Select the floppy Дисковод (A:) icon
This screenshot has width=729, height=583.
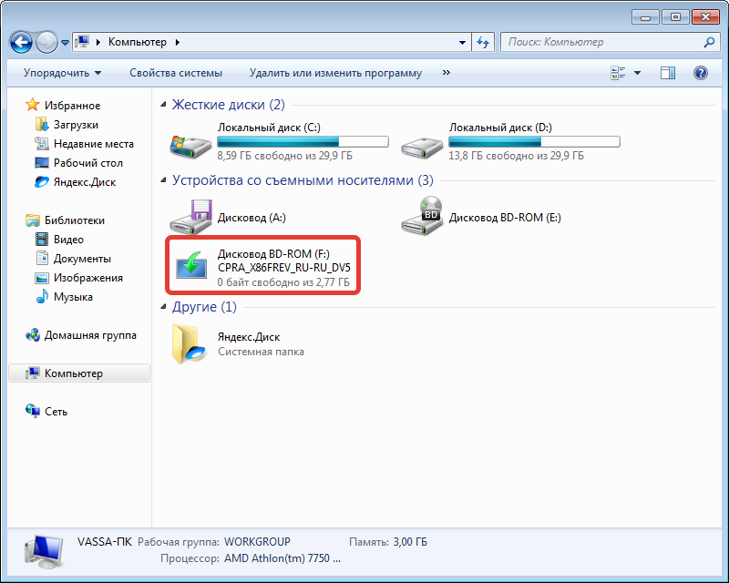tap(191, 217)
